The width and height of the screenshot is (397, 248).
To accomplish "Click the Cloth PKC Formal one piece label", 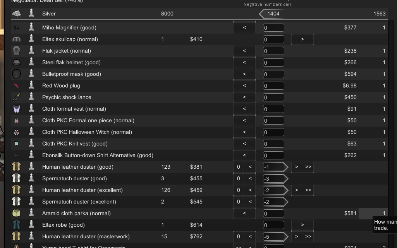I will [88, 120].
